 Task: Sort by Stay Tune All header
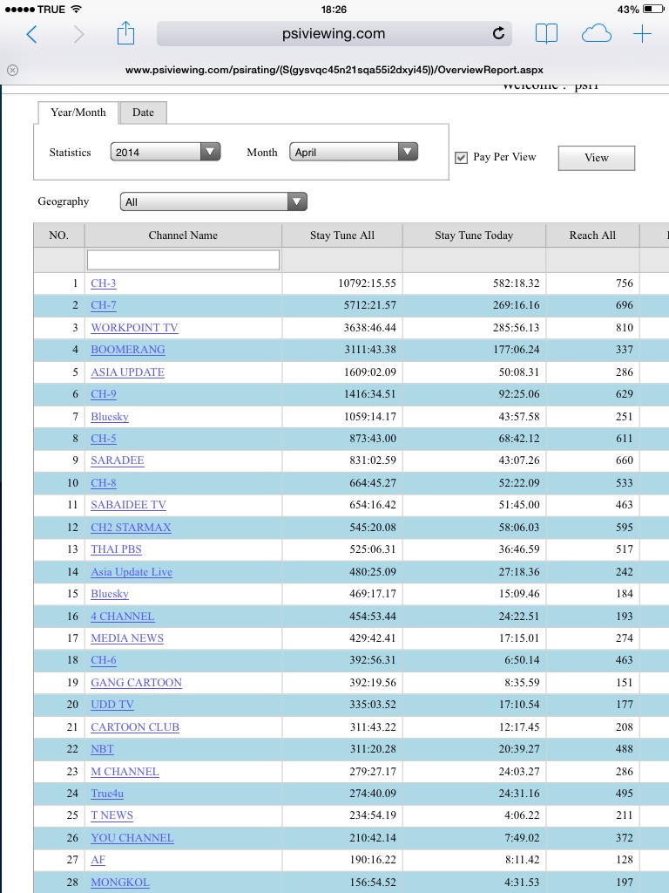coord(341,235)
